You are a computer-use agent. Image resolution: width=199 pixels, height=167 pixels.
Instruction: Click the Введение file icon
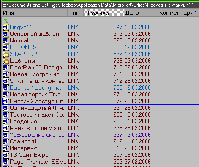pyautogui.click(x=5, y=122)
